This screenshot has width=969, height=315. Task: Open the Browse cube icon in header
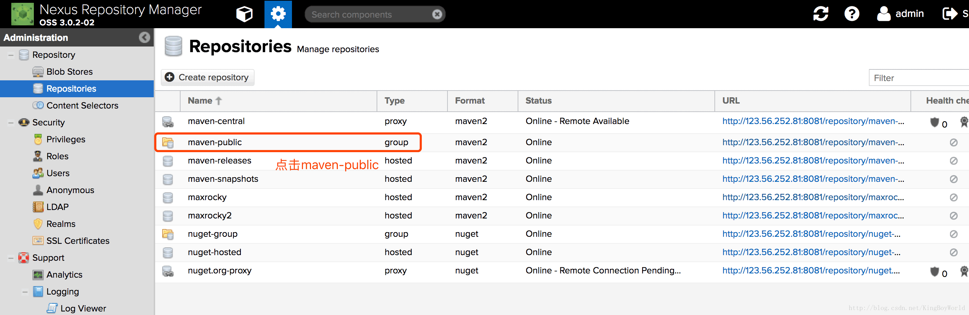[x=244, y=14]
